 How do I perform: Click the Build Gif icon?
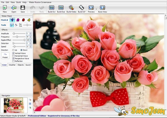click(82, 8)
